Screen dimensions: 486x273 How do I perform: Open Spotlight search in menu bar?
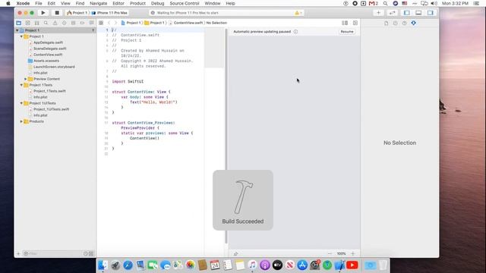[385, 3]
